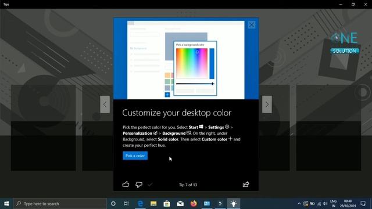Viewport: 372px width, 209px height.
Task: Minimize the Tips window
Action: coord(341,4)
